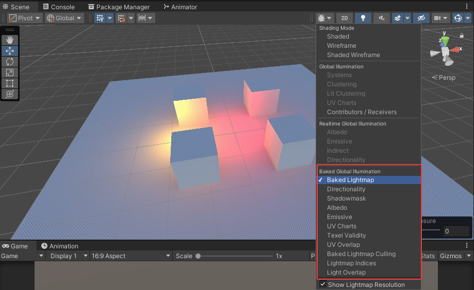Switch to the Package Manager tab
This screenshot has width=474, height=290.
pos(120,7)
